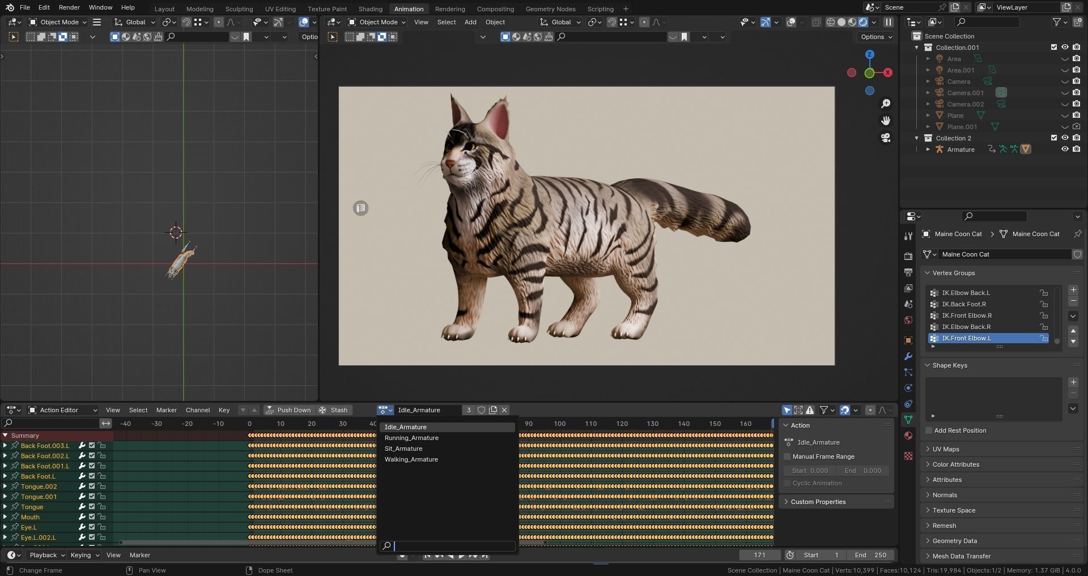Toggle lock on IK.Back Foot.R vertex group

pos(1043,304)
